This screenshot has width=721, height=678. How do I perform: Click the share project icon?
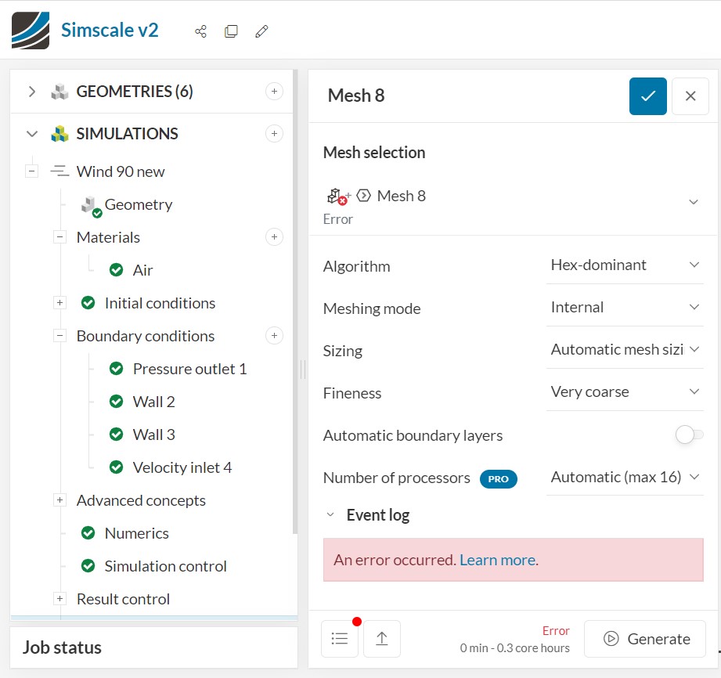tap(200, 31)
